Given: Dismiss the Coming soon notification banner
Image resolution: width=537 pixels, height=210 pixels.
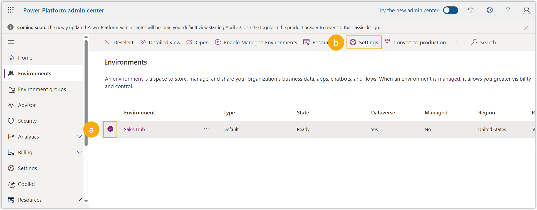Looking at the screenshot, I should click(x=526, y=27).
